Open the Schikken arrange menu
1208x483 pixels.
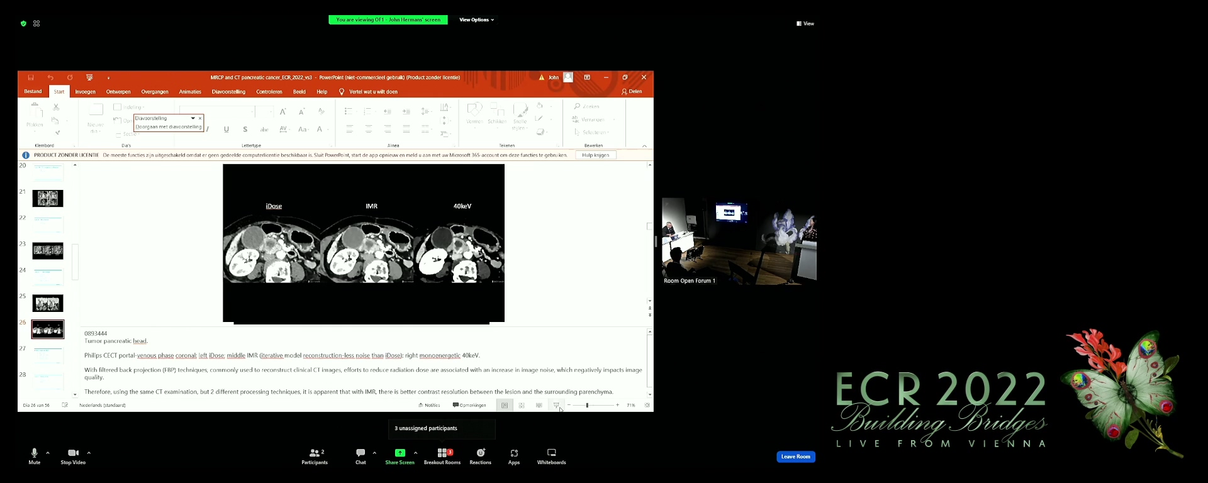(497, 114)
